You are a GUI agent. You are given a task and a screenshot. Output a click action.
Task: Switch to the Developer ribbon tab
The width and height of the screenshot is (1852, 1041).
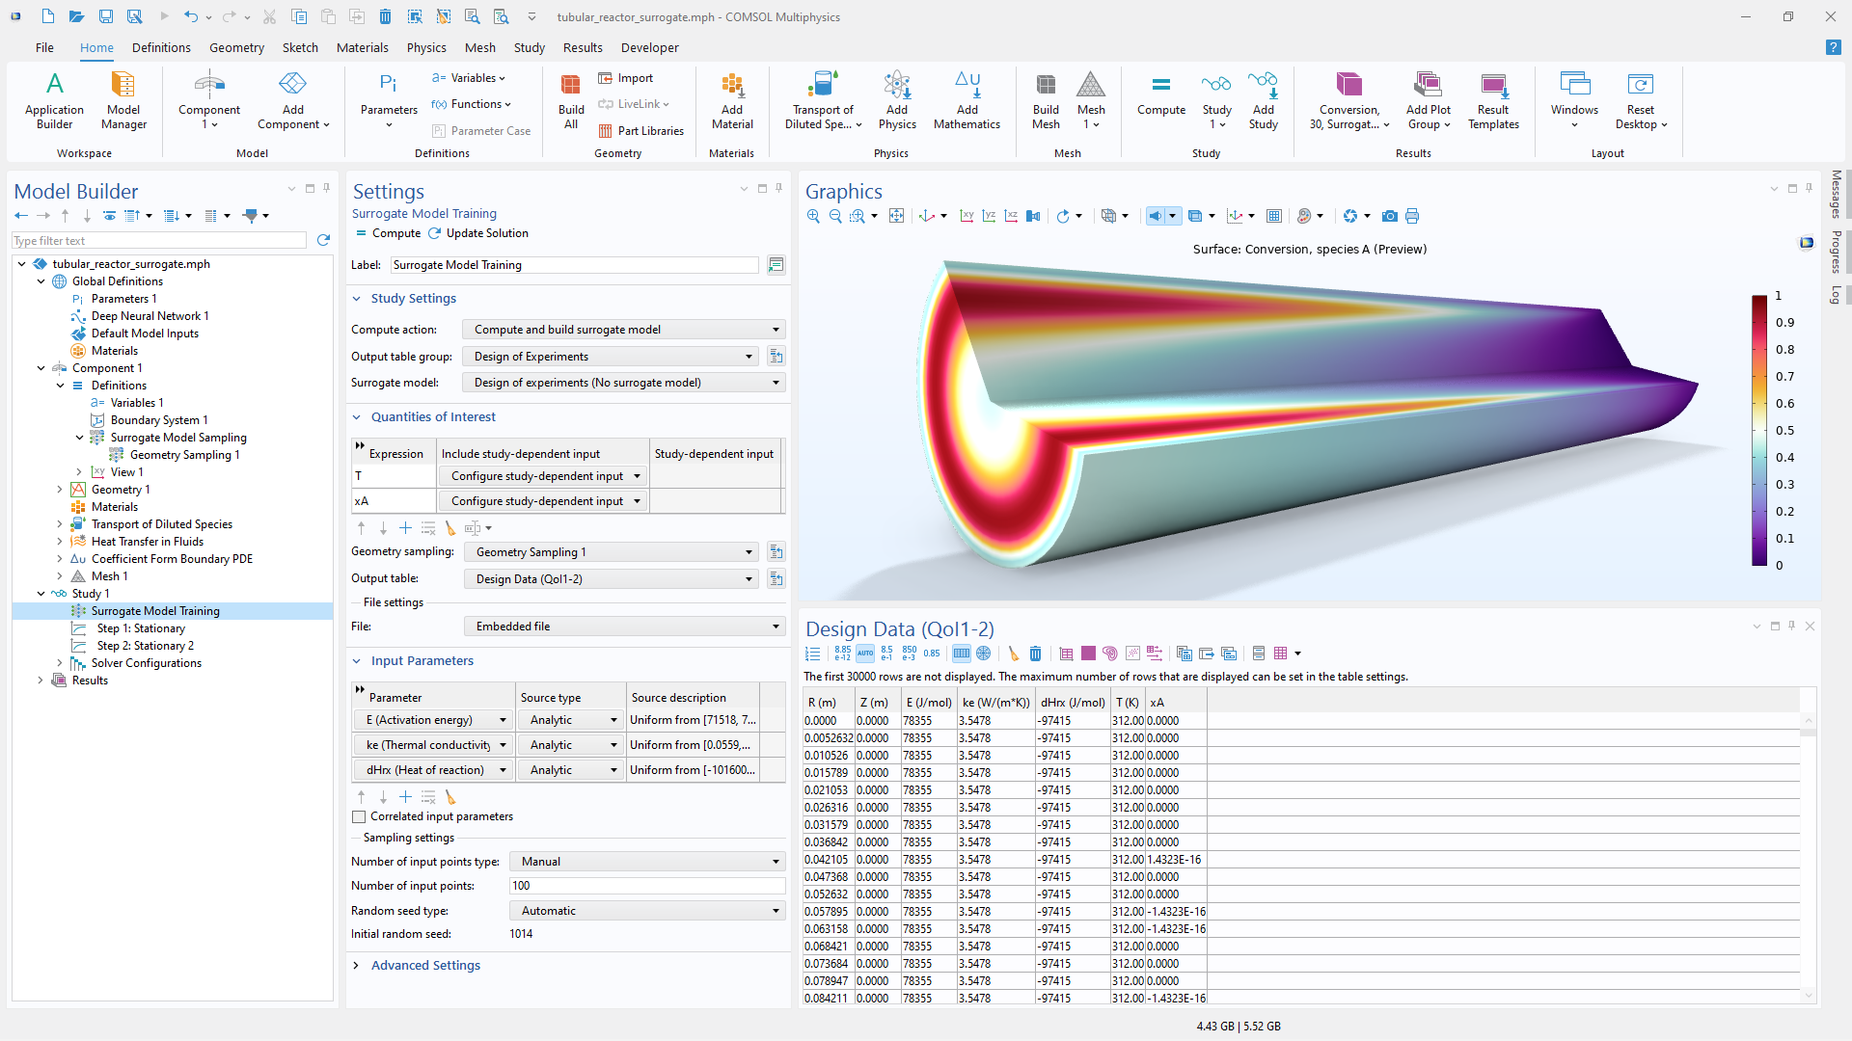tap(649, 47)
